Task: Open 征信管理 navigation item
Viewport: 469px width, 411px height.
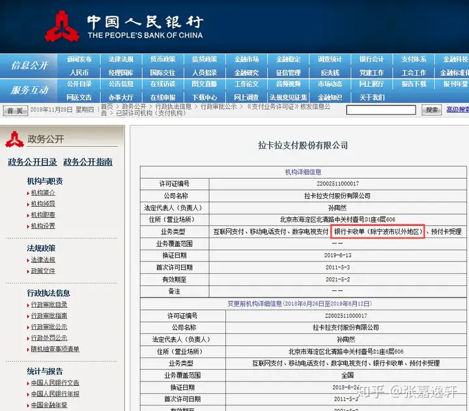Action: coord(289,73)
